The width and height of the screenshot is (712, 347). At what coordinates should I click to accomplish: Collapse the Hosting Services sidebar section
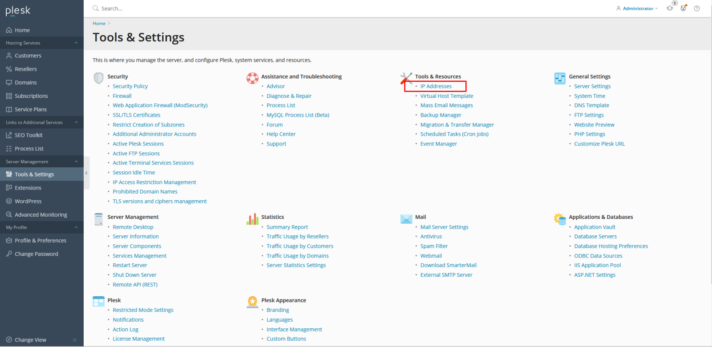[76, 43]
